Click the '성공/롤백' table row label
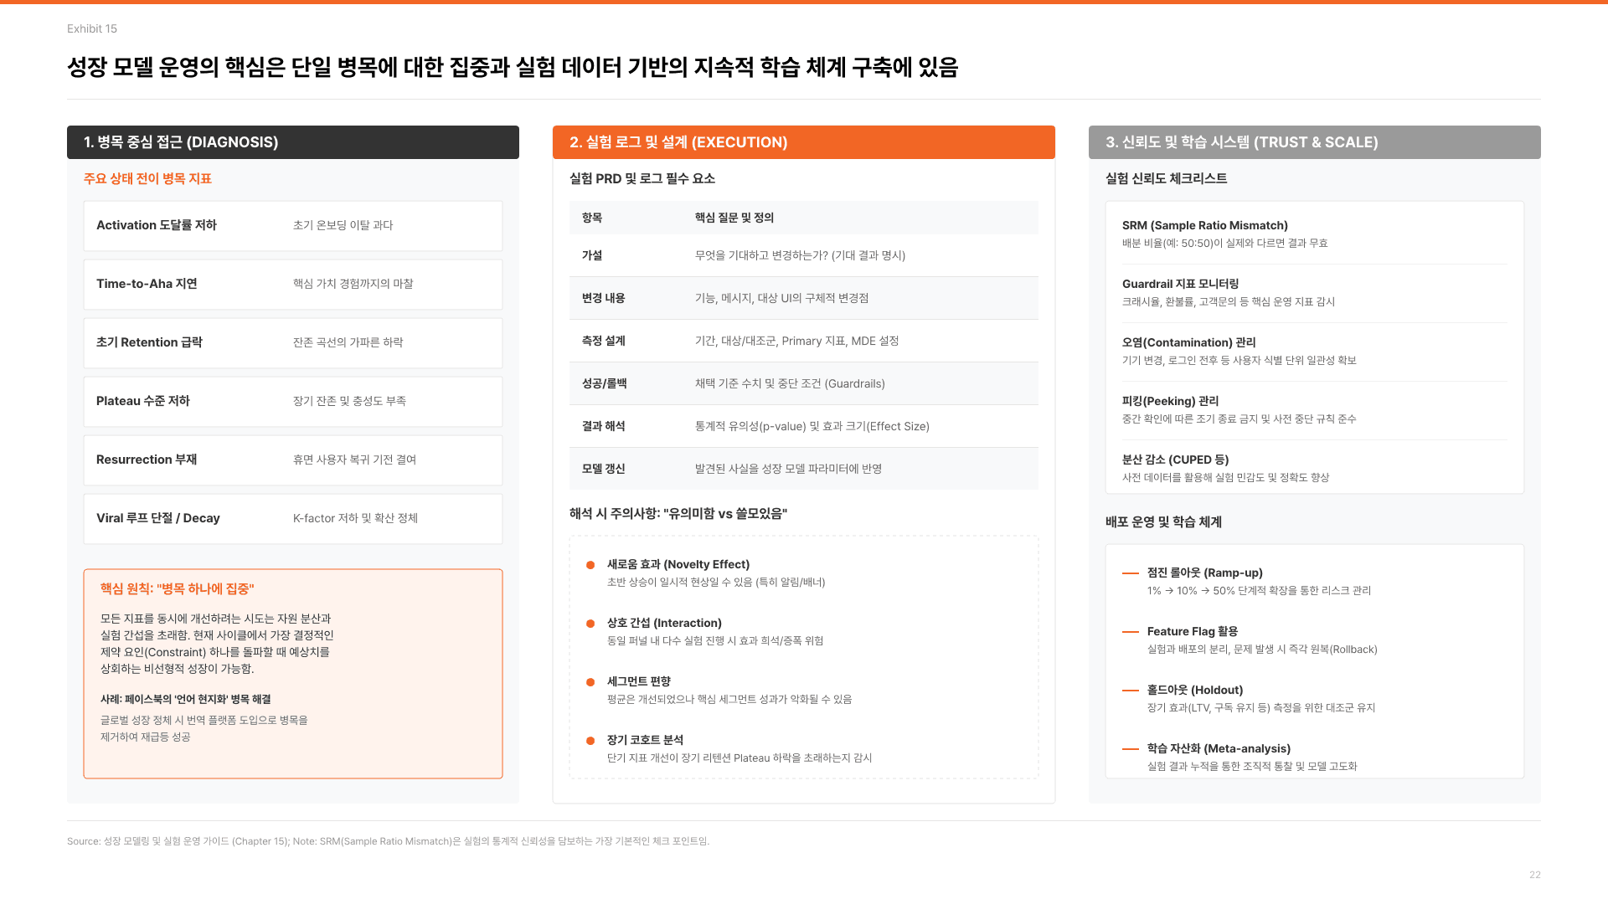 tap(604, 383)
